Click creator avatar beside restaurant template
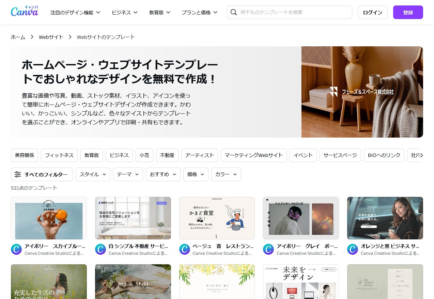 185,249
